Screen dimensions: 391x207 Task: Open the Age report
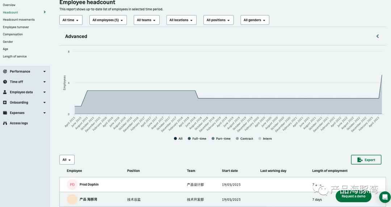pyautogui.click(x=5, y=49)
